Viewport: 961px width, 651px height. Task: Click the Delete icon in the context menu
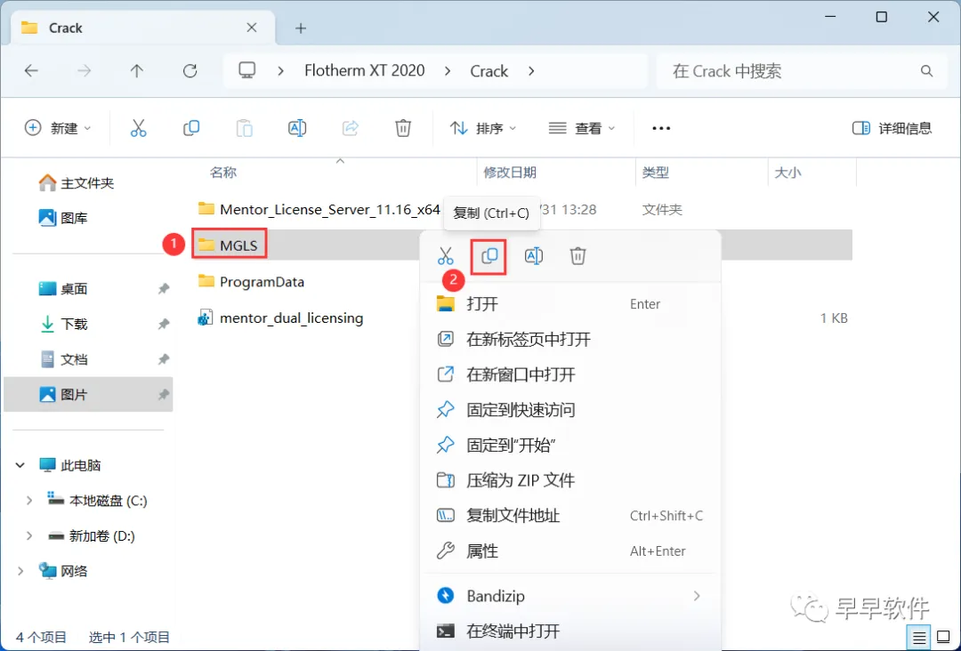(577, 256)
